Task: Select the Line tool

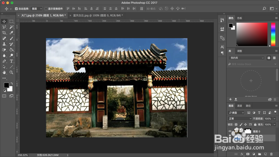Action: tap(11, 67)
